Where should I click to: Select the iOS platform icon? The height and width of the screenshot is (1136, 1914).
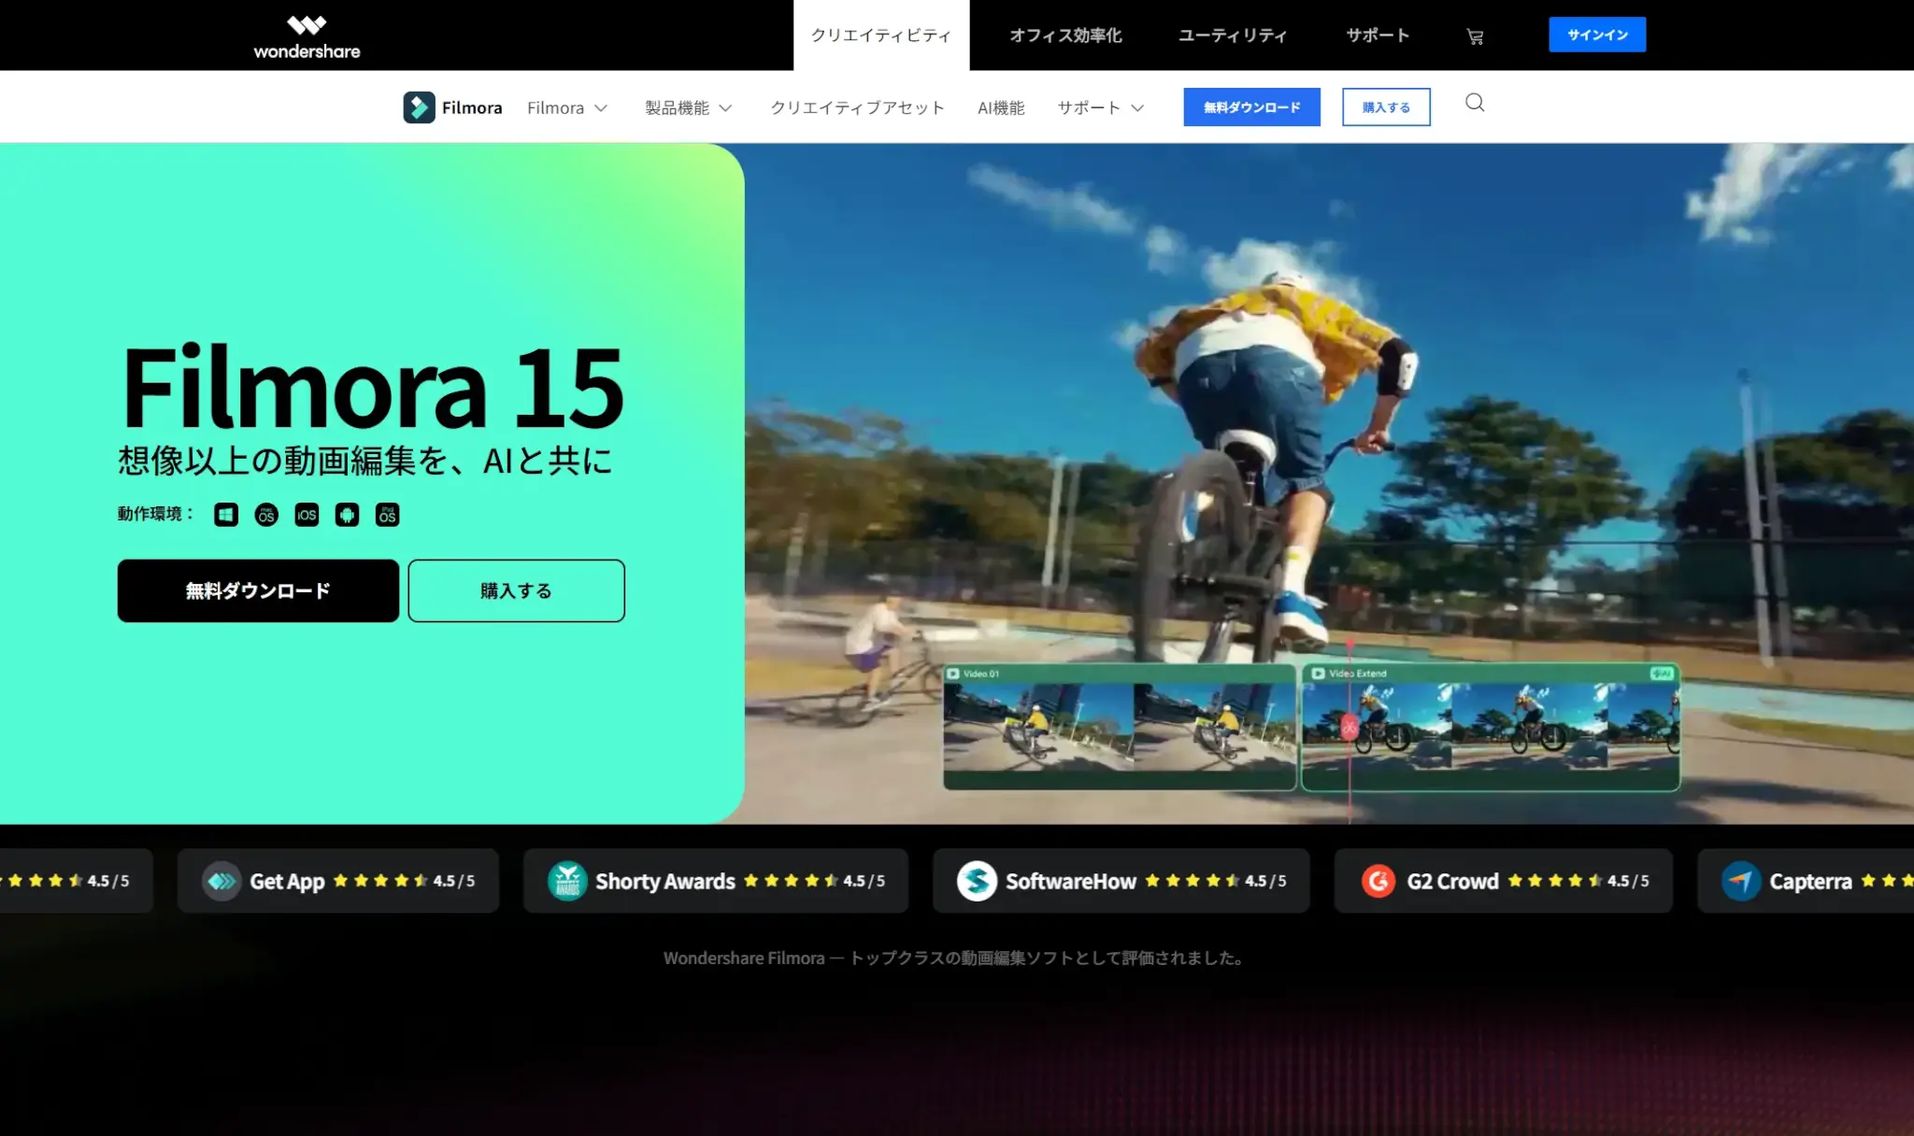(307, 515)
